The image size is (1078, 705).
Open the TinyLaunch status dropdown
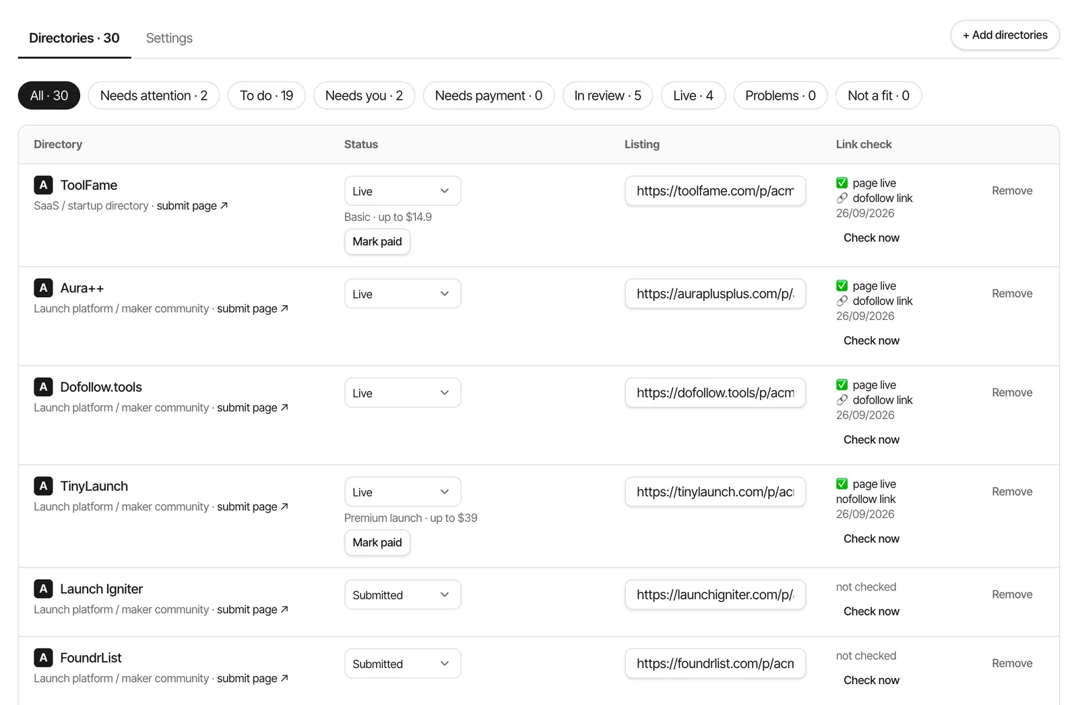tap(402, 492)
